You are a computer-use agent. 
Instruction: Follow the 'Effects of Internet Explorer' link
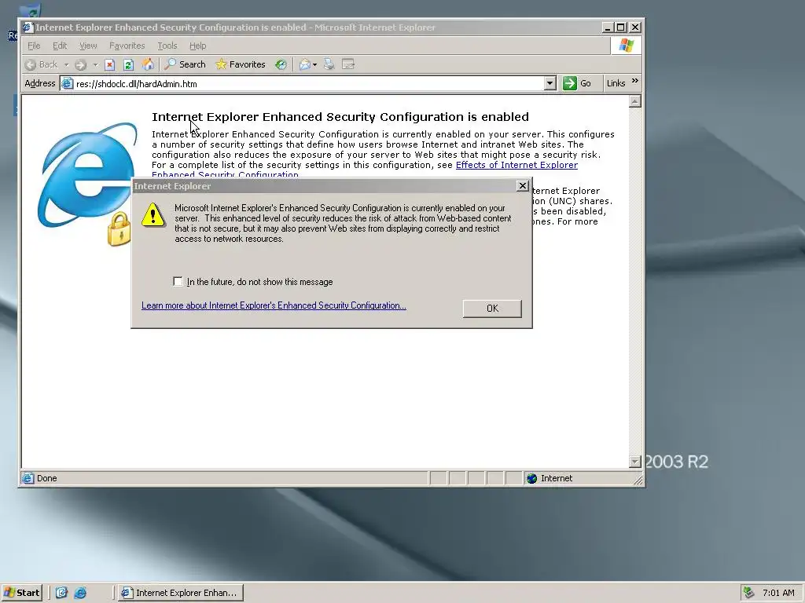point(516,165)
